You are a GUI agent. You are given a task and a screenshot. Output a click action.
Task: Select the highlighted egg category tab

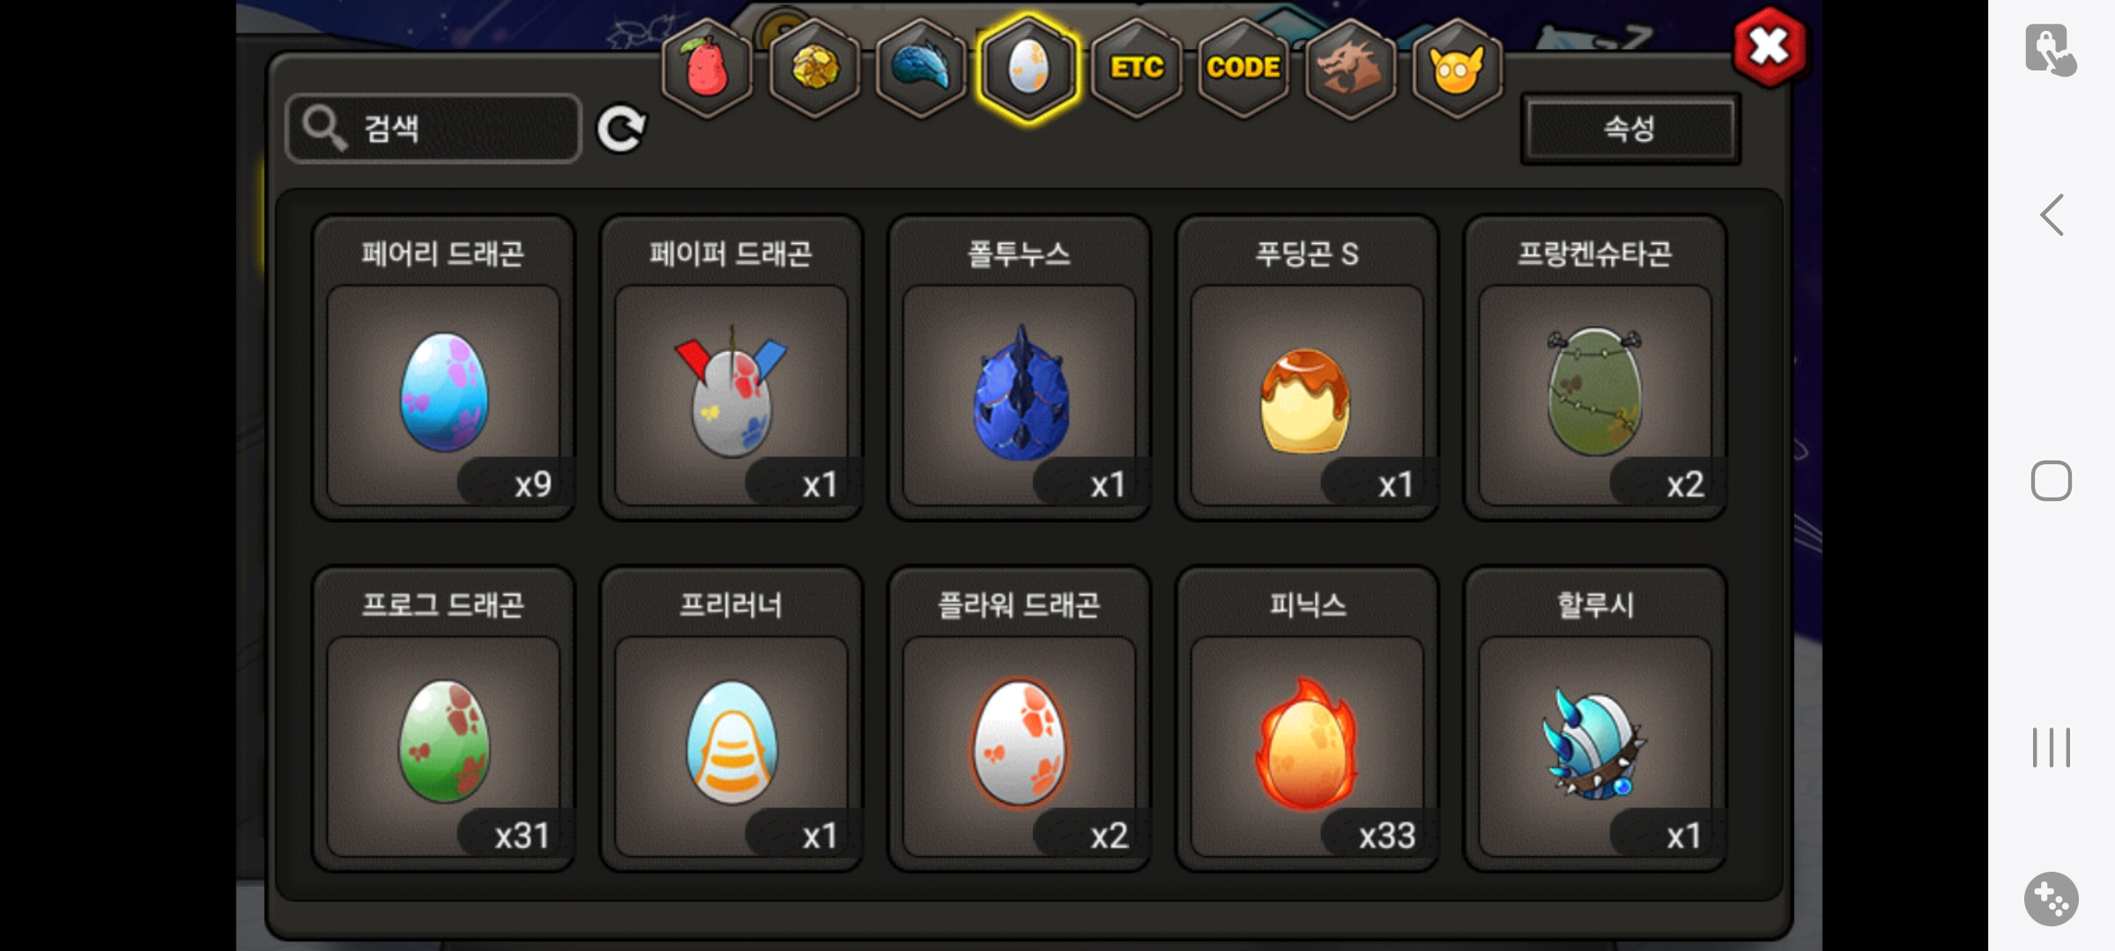tap(1028, 69)
